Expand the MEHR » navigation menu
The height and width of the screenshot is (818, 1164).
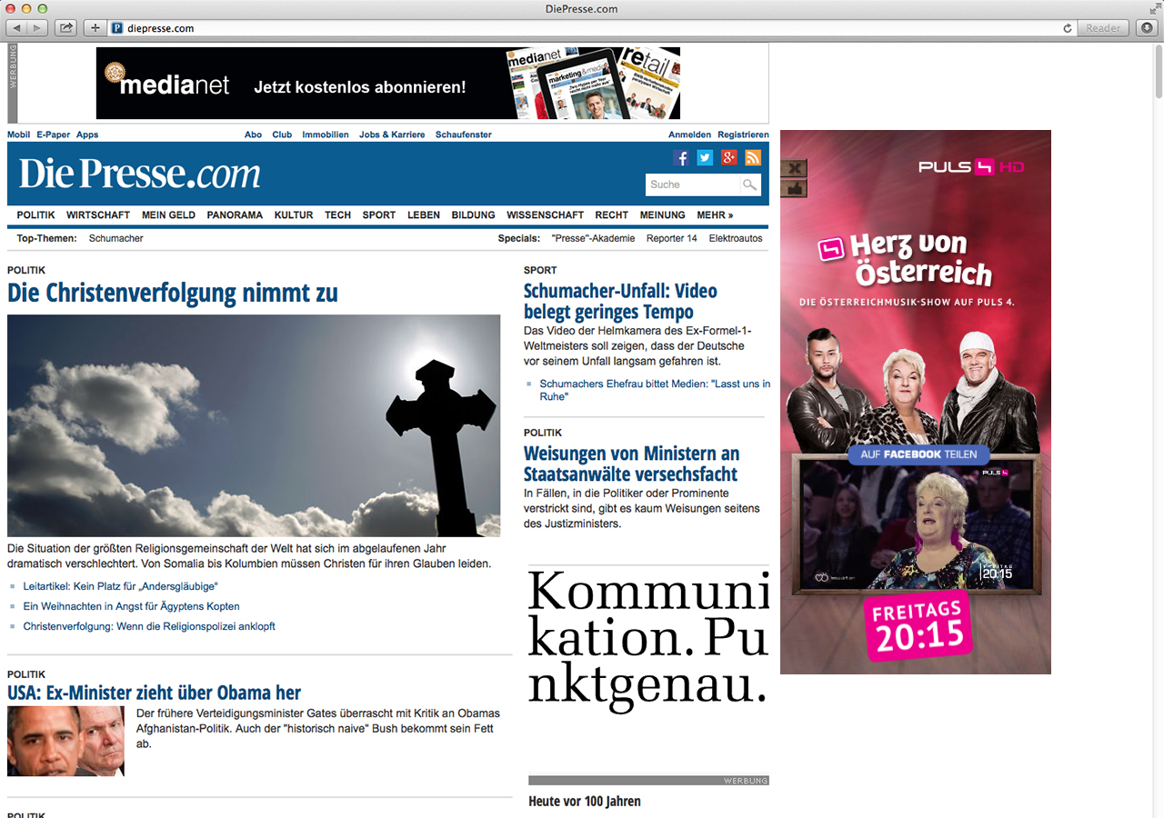715,215
